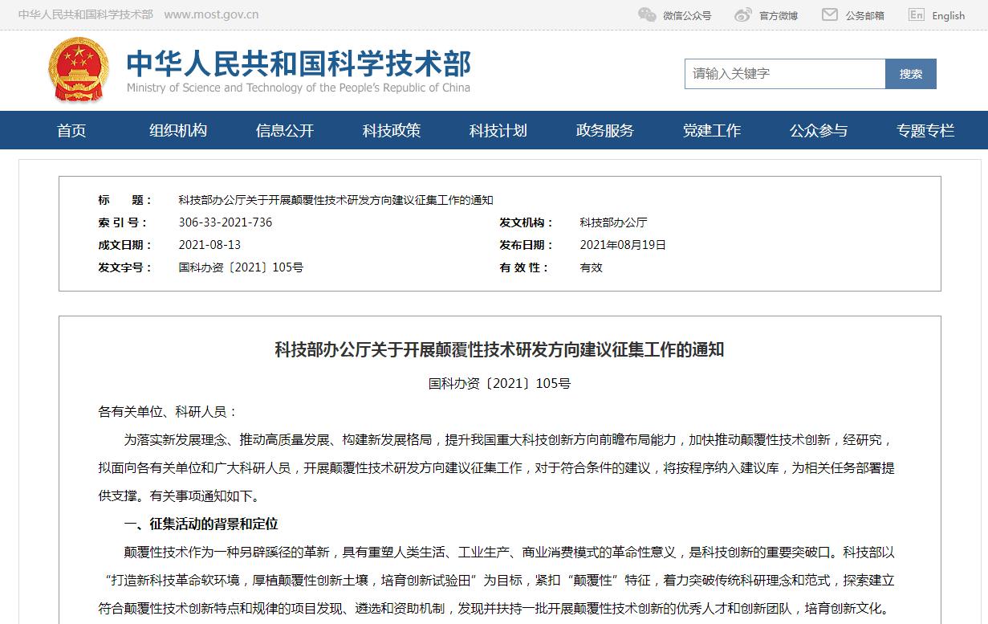Click the envelope mail icon

click(830, 14)
